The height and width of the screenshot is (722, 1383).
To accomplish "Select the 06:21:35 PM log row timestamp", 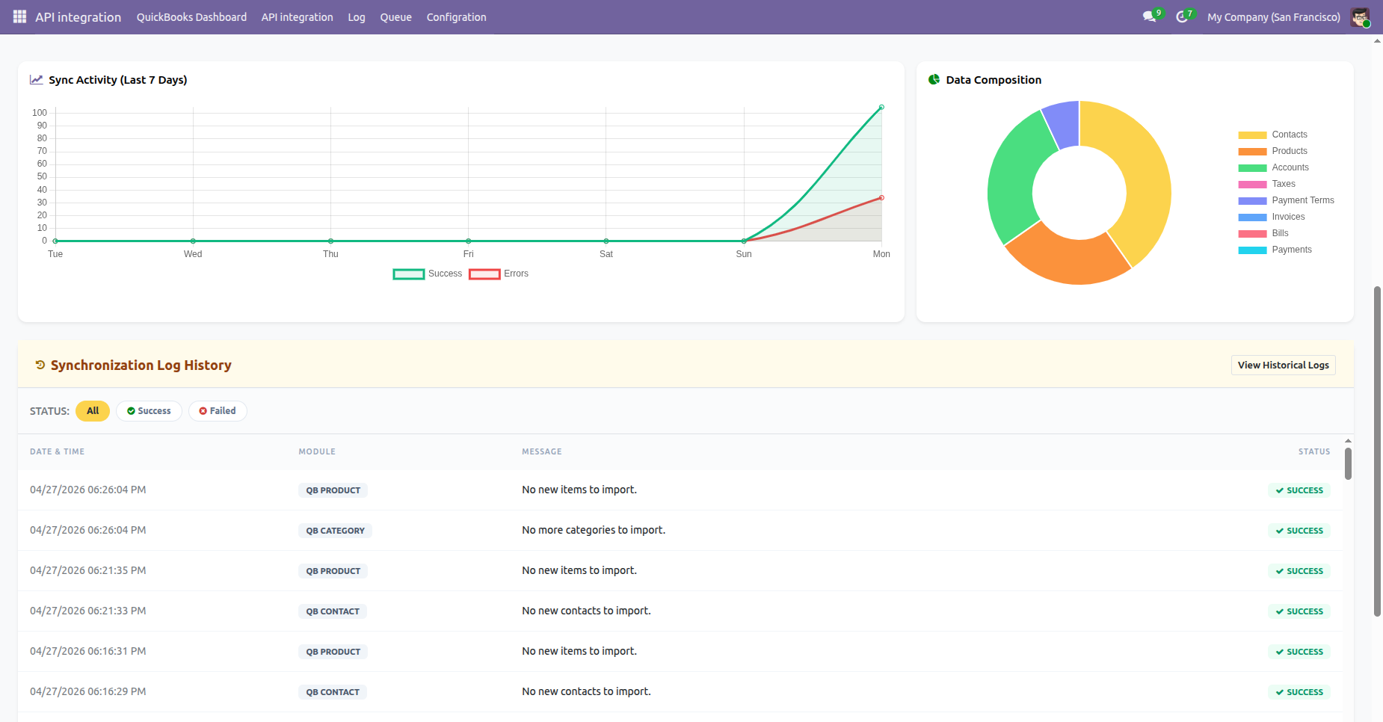I will coord(87,570).
